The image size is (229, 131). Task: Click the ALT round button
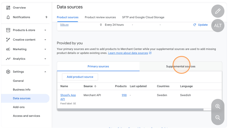pos(218,26)
